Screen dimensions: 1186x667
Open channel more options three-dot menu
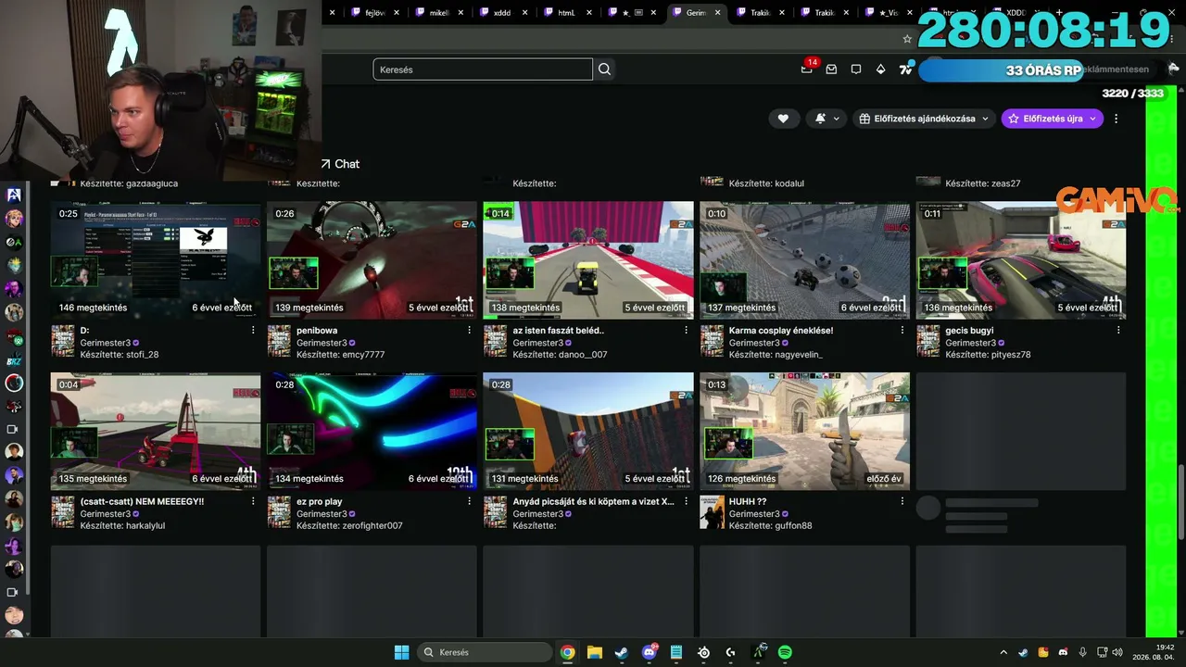tap(1117, 119)
